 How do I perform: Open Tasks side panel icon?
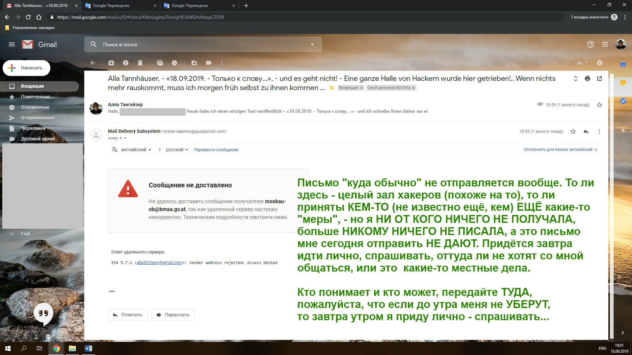[623, 101]
